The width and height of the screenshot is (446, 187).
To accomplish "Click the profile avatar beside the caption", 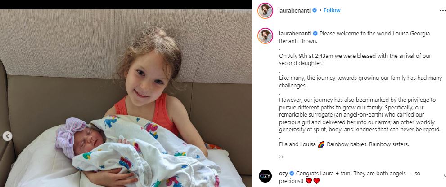I will (x=265, y=36).
